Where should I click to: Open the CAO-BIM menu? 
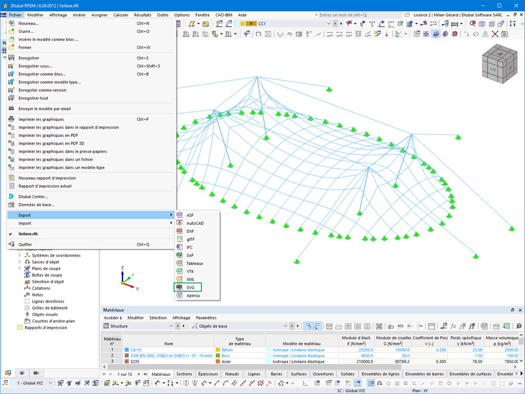pos(224,15)
